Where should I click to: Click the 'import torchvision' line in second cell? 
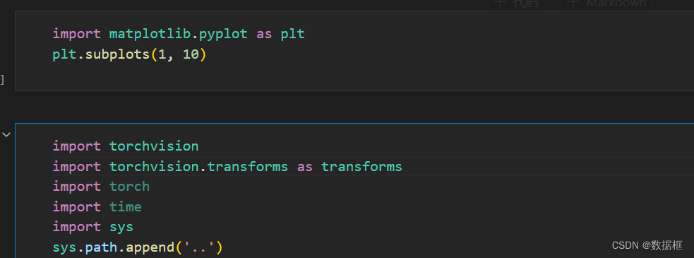[126, 146]
